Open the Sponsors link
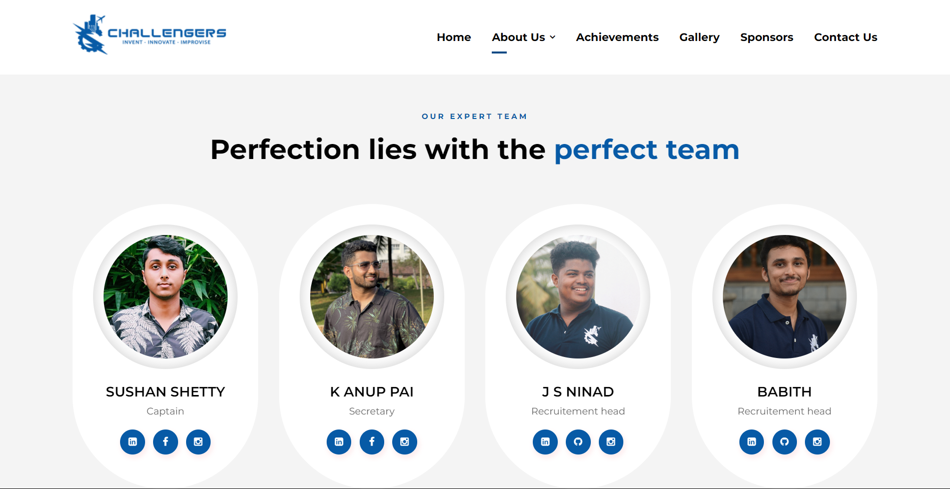This screenshot has width=950, height=489. [766, 37]
